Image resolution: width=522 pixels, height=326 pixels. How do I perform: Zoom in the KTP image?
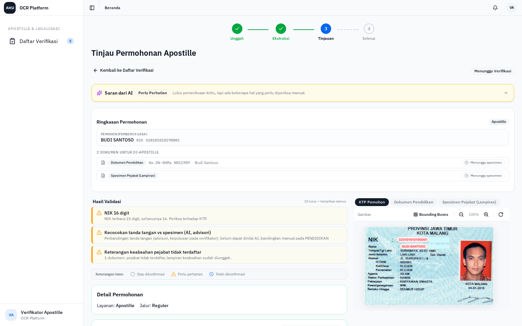pos(486,215)
